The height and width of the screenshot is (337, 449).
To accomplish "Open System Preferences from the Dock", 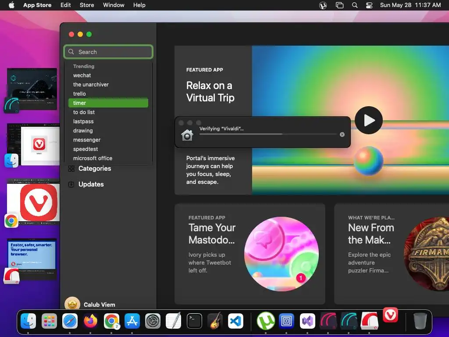I will click(x=153, y=321).
